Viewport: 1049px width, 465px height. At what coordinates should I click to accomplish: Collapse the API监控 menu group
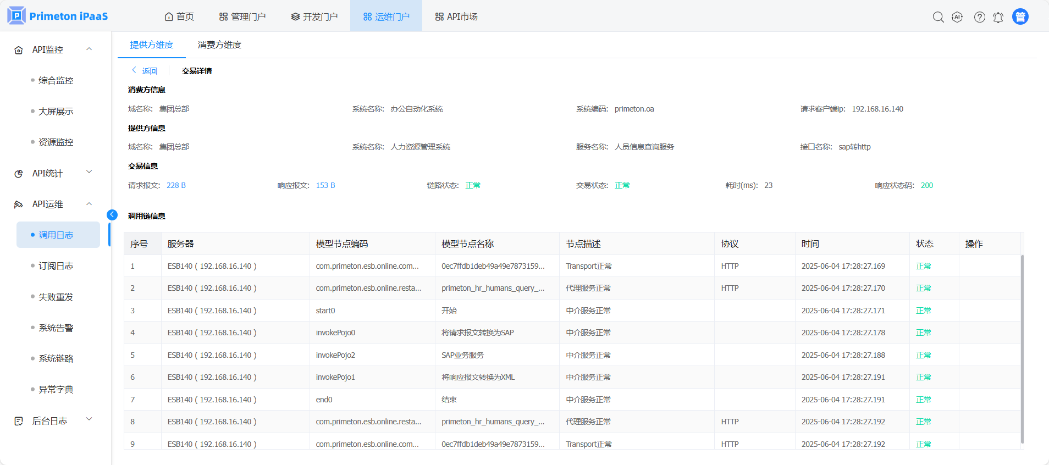(x=89, y=49)
